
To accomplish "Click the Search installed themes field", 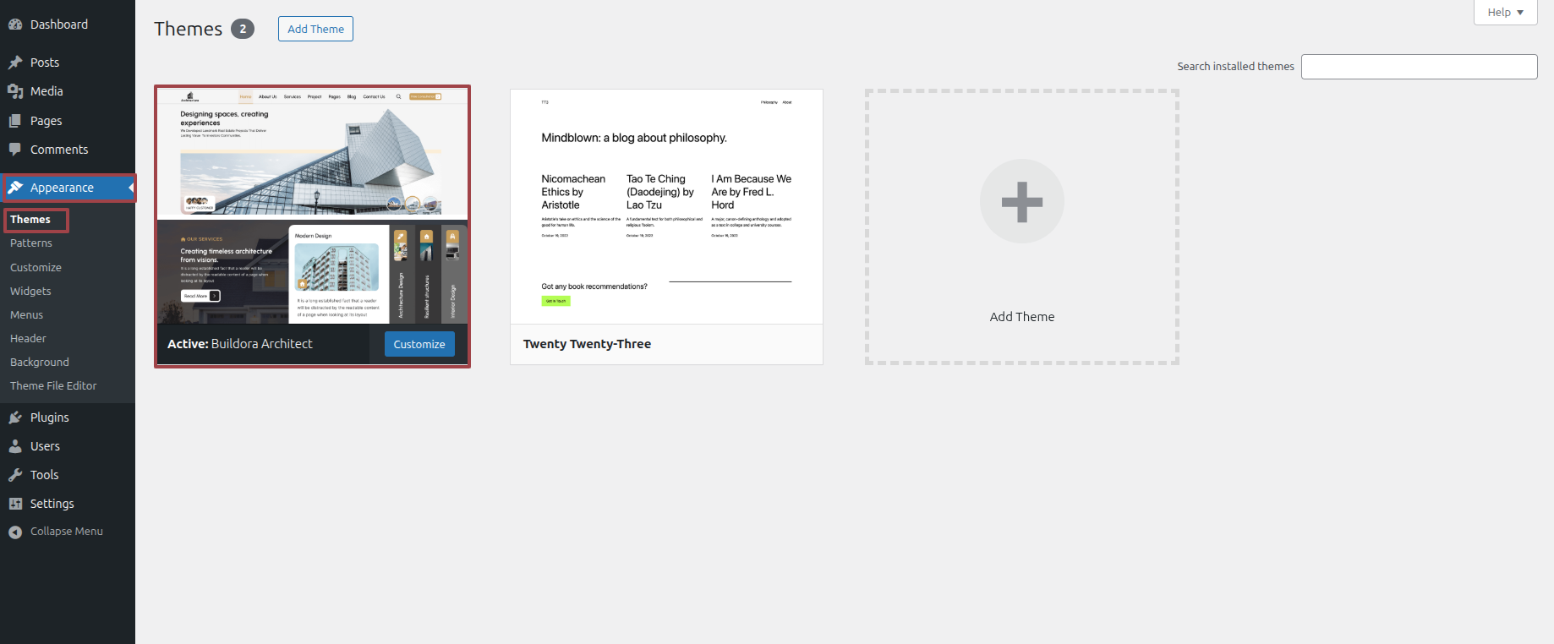I will [1418, 67].
